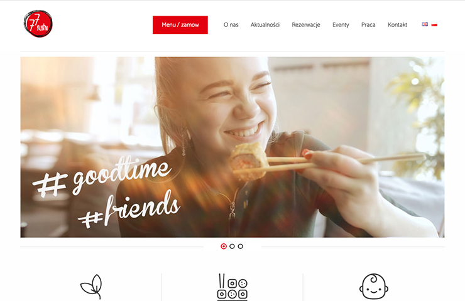Click the #goodtime hashtag text on banner
Image resolution: width=465 pixels, height=301 pixels.
click(x=102, y=177)
